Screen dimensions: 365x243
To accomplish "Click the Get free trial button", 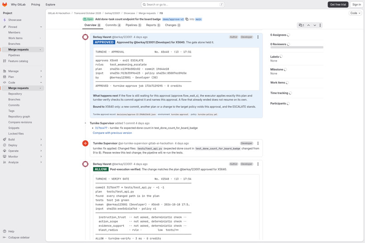I will [x=338, y=5].
